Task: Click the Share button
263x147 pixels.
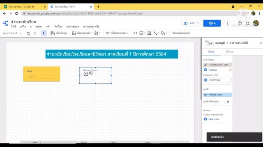Action: click(x=189, y=23)
